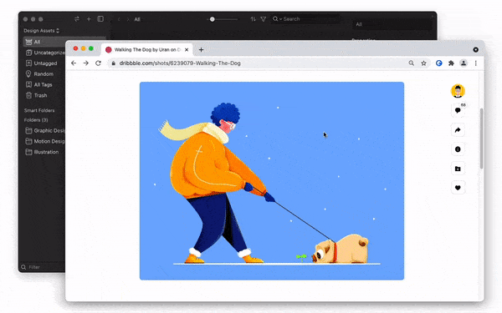Image resolution: width=502 pixels, height=313 pixels.
Task: Reload the Dribbble page
Action: tap(98, 63)
